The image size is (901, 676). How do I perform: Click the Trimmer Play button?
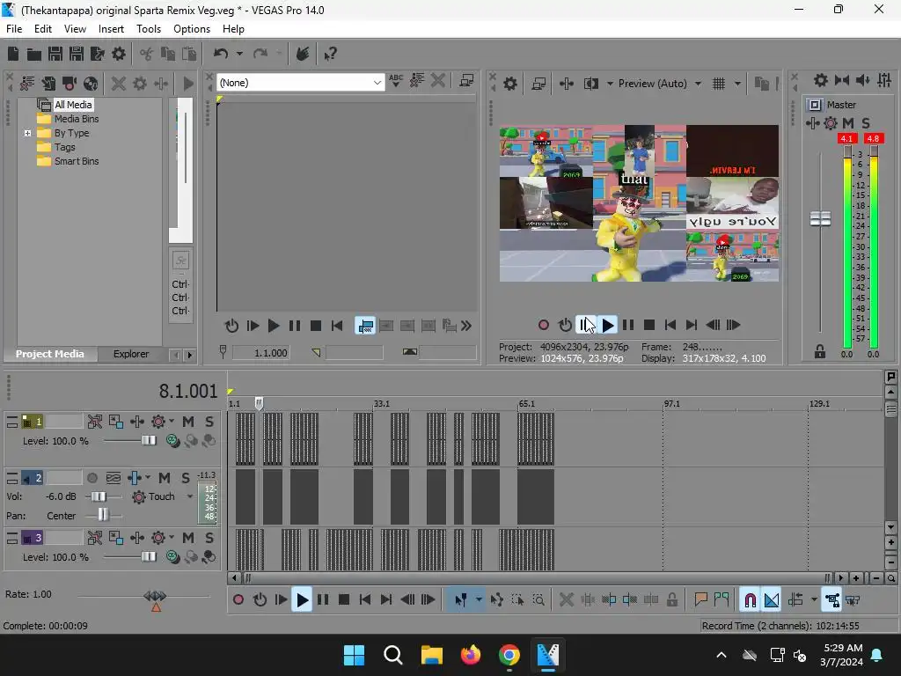click(x=274, y=327)
